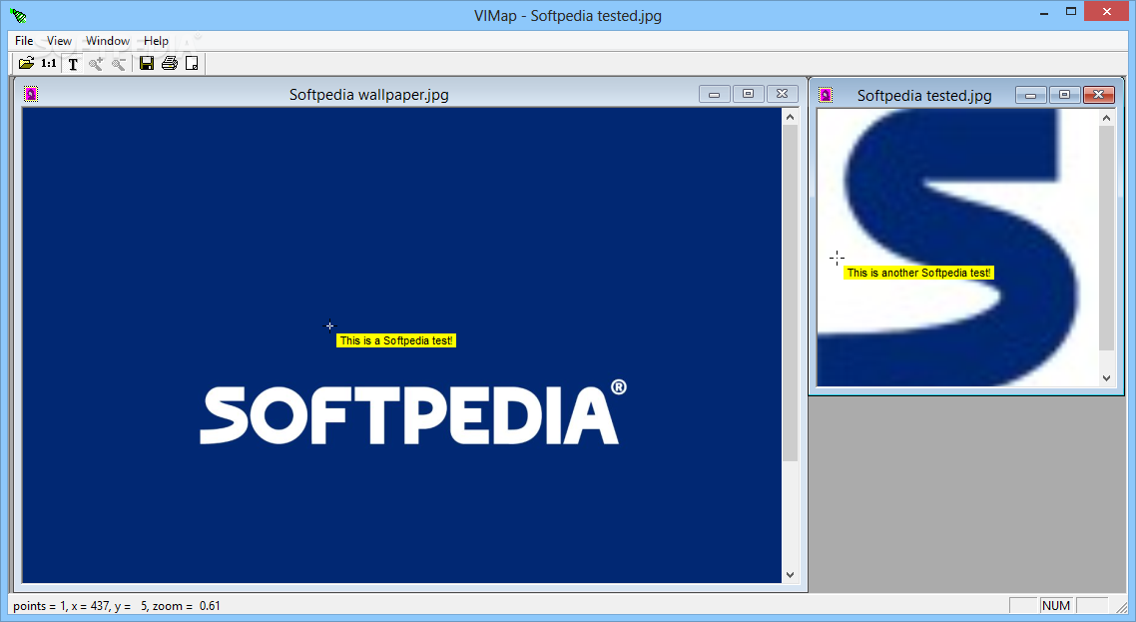Close the Softpedia tested.jpg child window
Viewport: 1136px width, 622px height.
coord(1098,95)
